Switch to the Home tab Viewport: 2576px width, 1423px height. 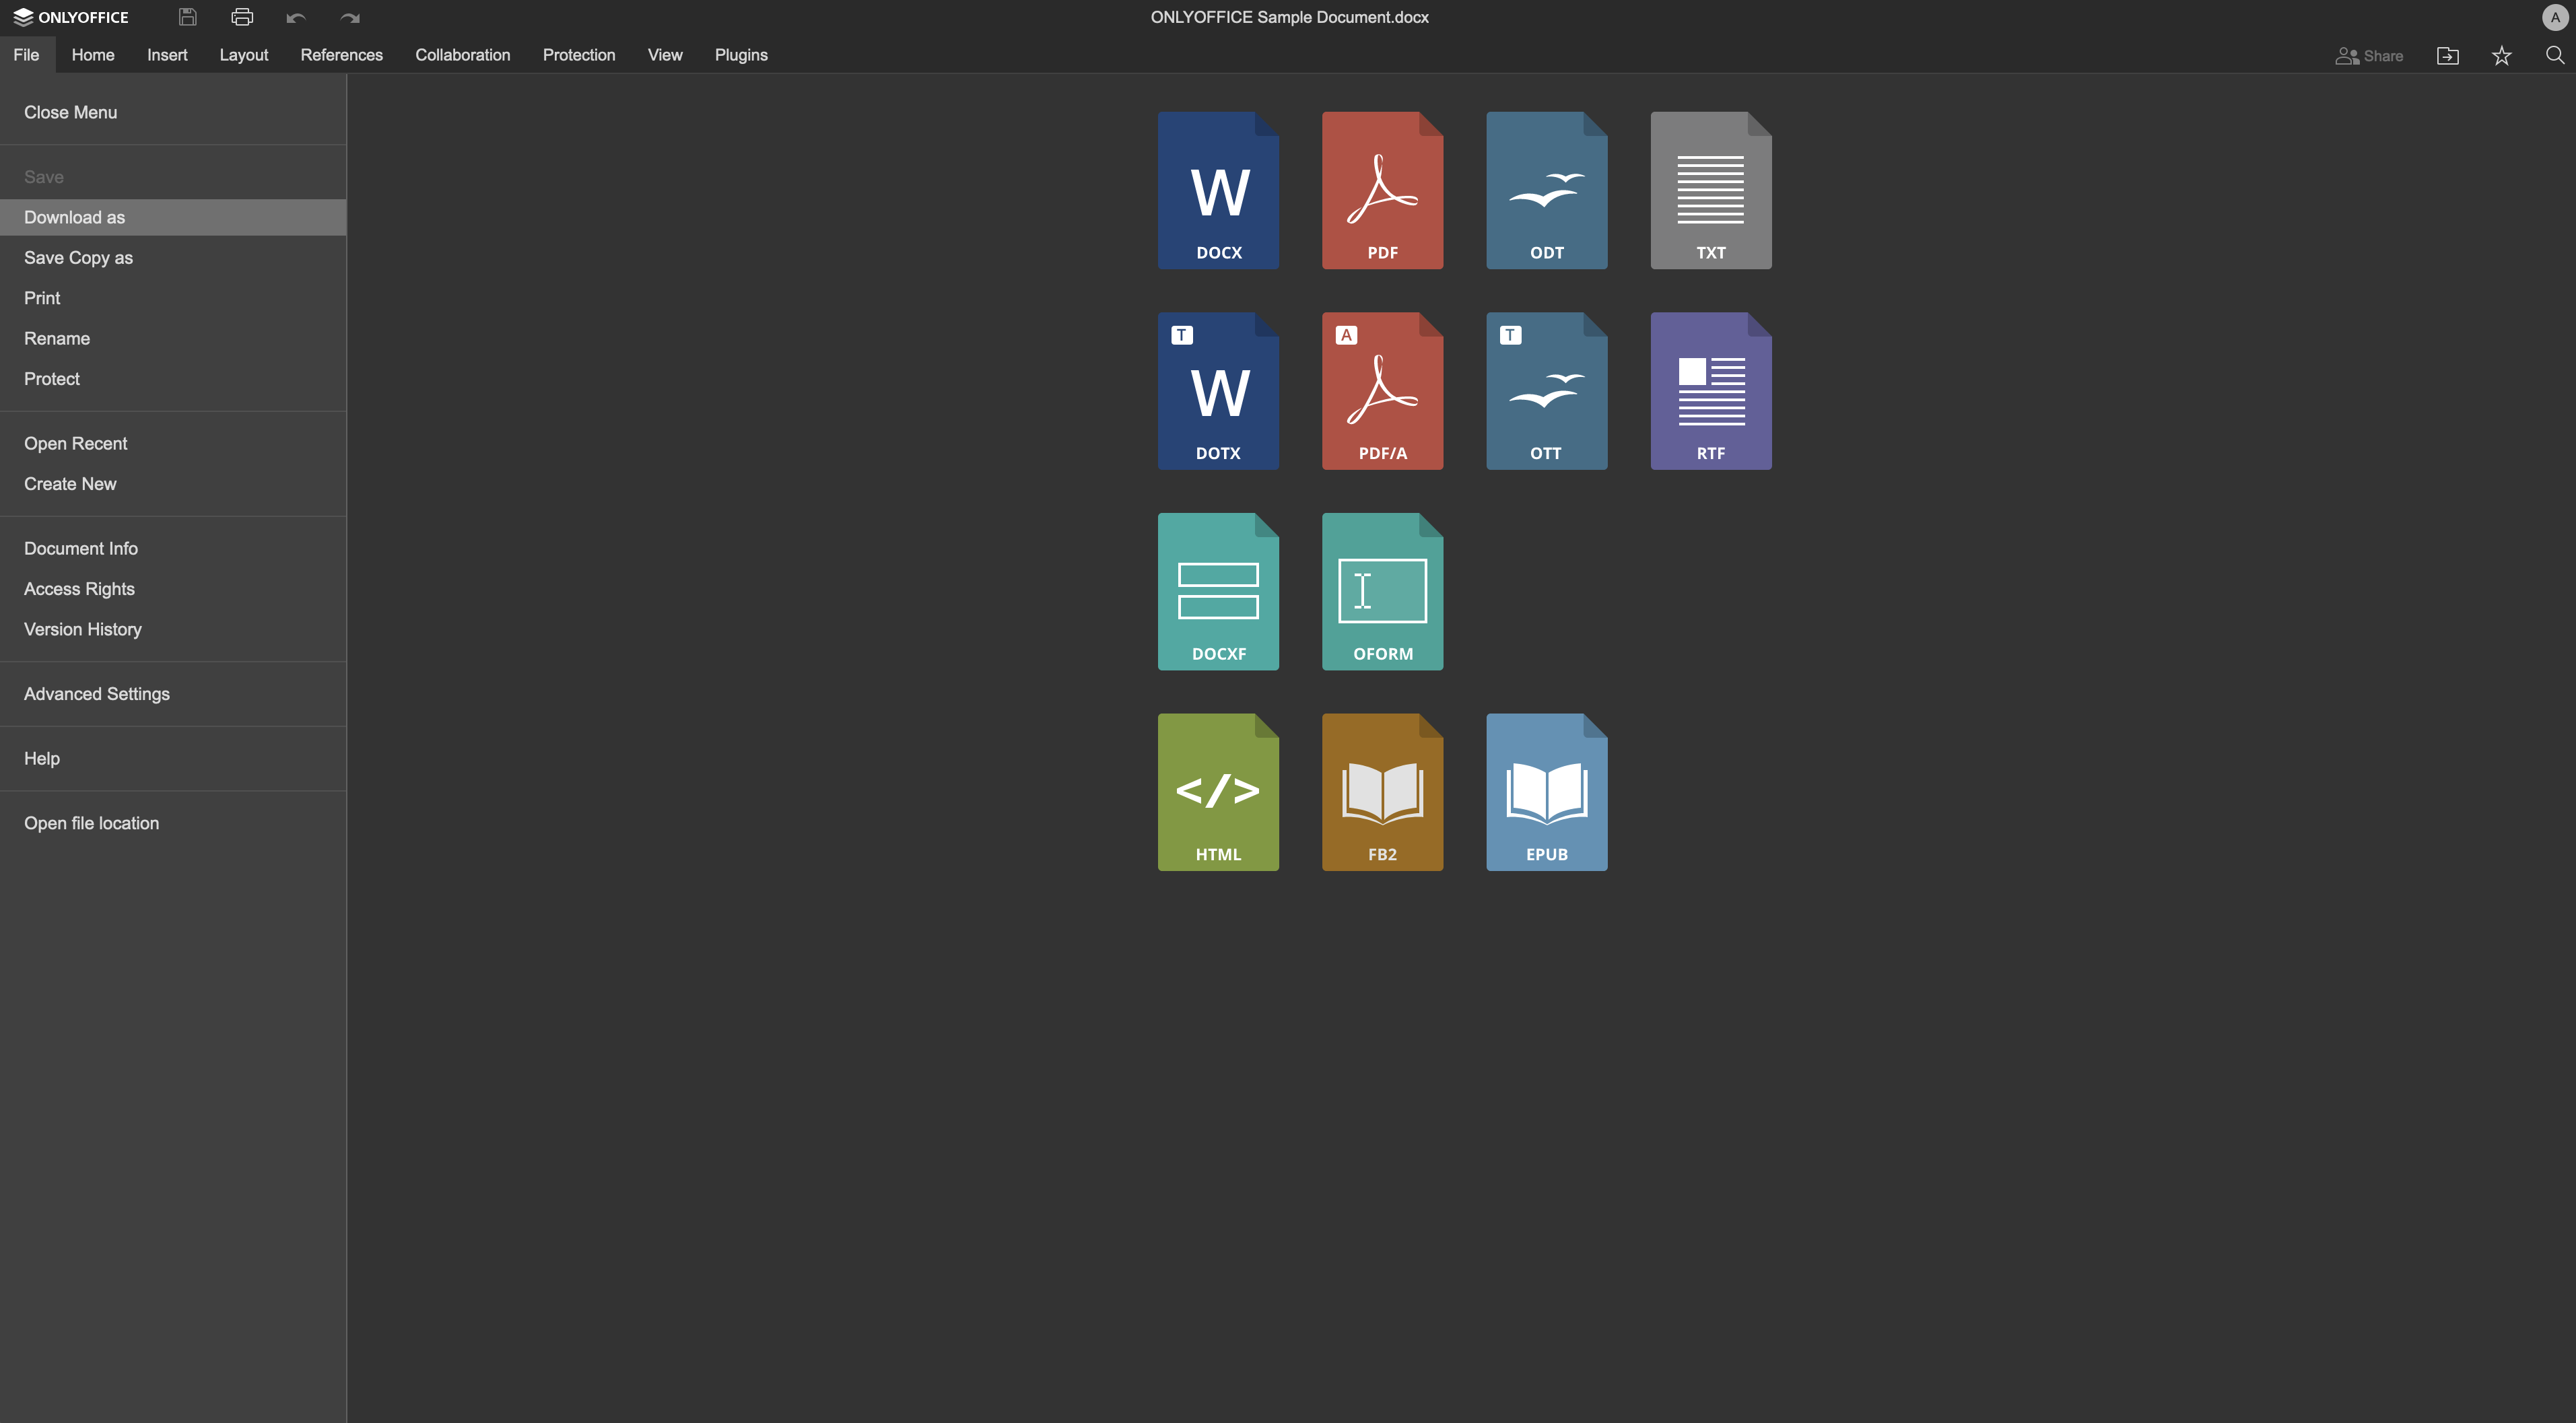pos(93,55)
